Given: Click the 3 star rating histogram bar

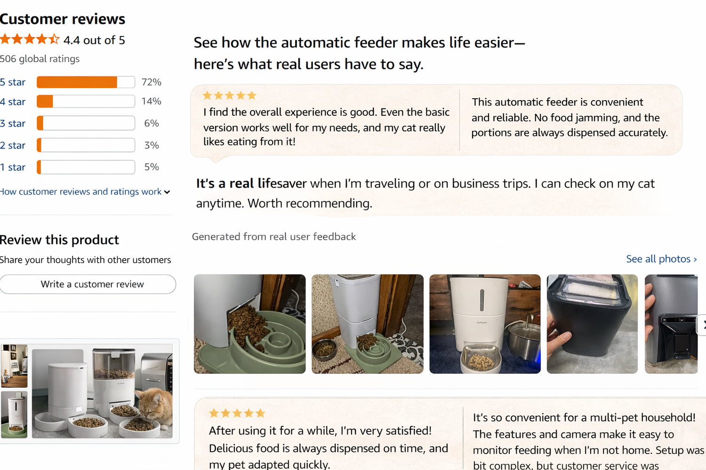Looking at the screenshot, I should tap(86, 123).
